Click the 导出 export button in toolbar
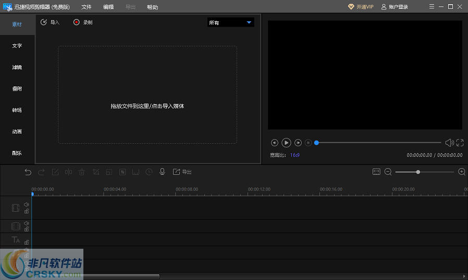The image size is (468, 280). [182, 172]
